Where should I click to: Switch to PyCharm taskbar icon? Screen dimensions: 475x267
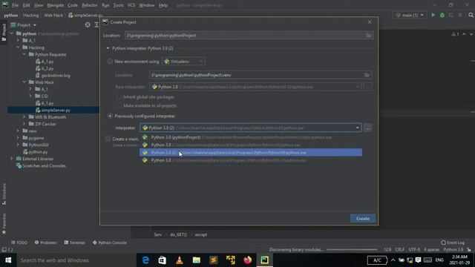tap(264, 260)
